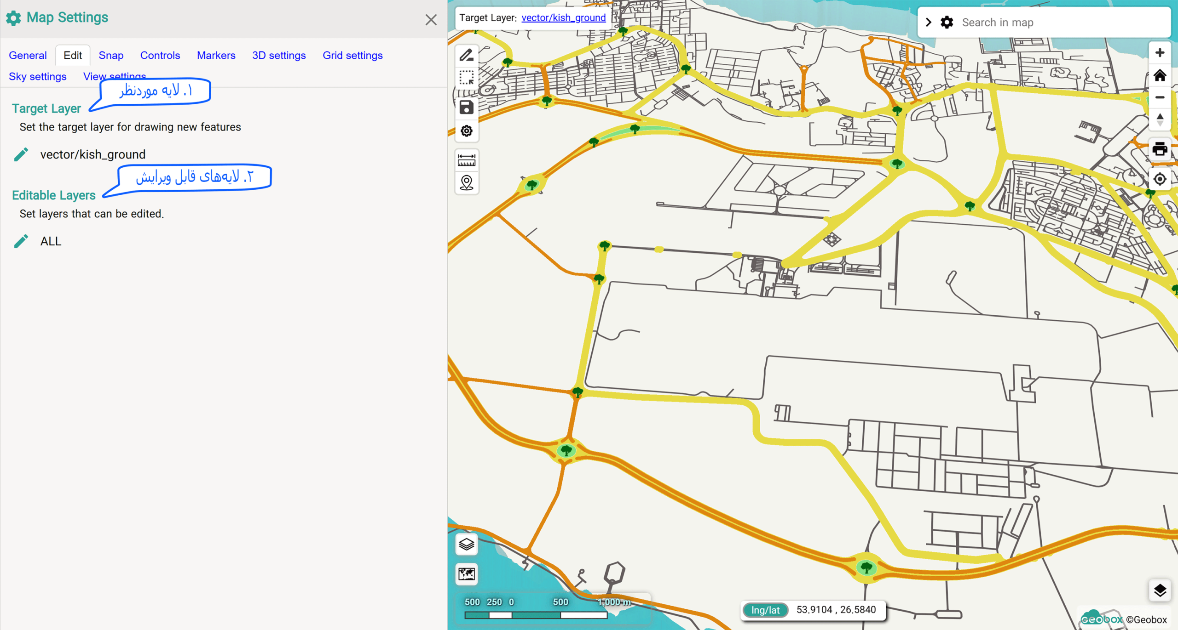
Task: Open search settings gear icon
Action: click(947, 22)
